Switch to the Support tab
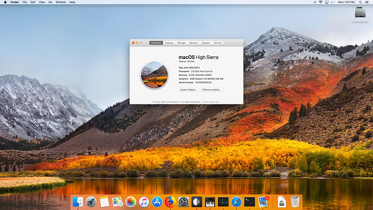 (205, 43)
